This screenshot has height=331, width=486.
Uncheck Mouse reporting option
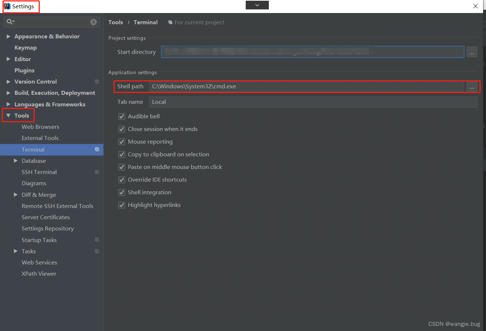pos(122,141)
